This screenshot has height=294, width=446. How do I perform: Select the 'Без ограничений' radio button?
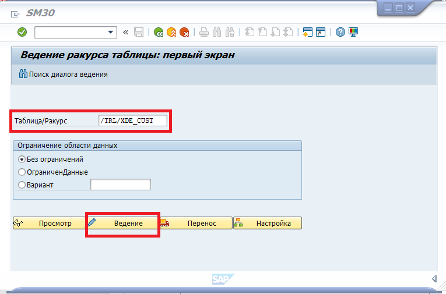pos(22,159)
